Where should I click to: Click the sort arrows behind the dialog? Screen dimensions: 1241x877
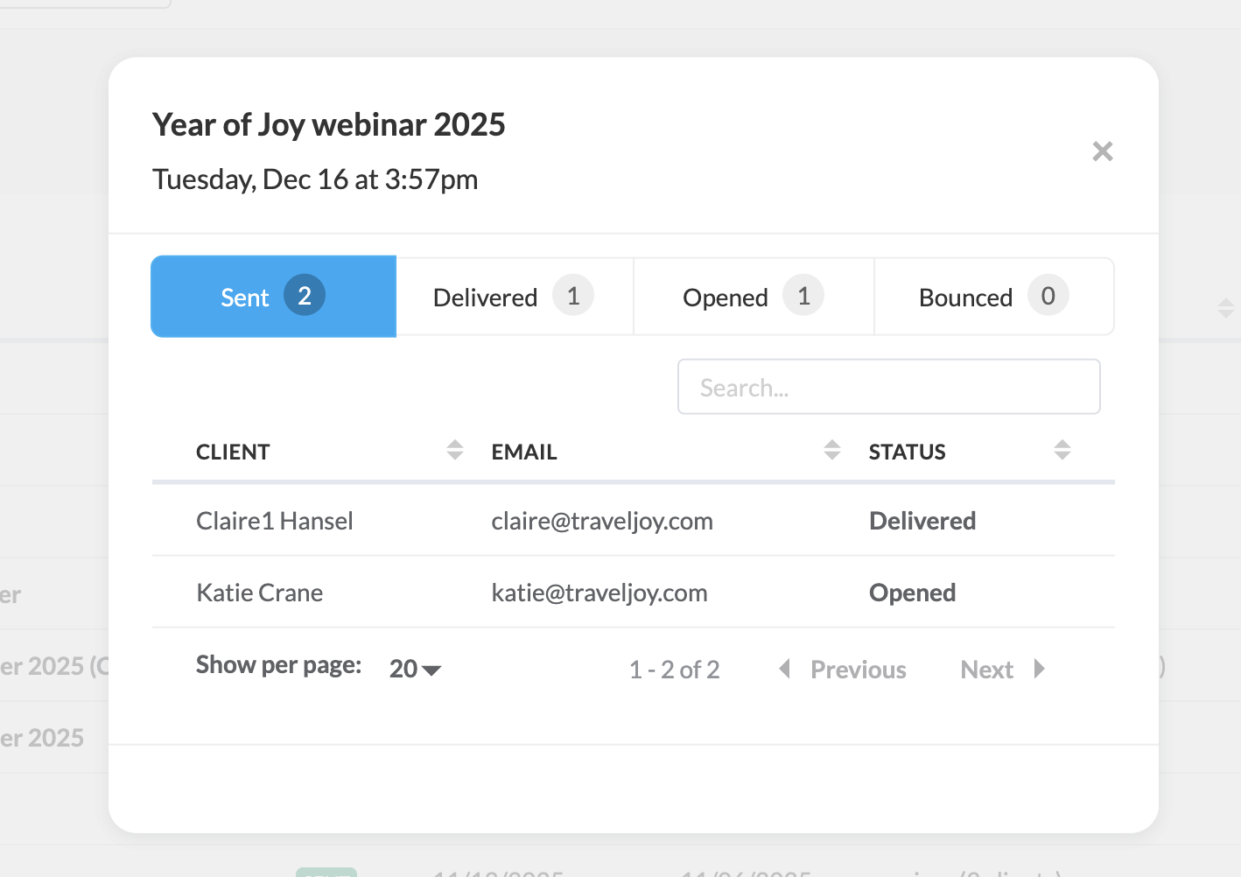coord(1225,308)
